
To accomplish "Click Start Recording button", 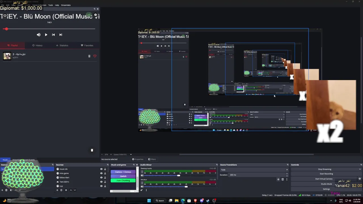I will (x=326, y=174).
